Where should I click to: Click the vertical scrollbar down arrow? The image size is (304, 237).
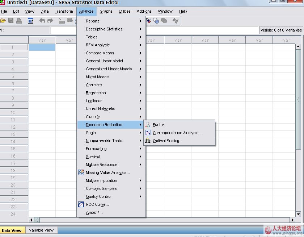298,214
